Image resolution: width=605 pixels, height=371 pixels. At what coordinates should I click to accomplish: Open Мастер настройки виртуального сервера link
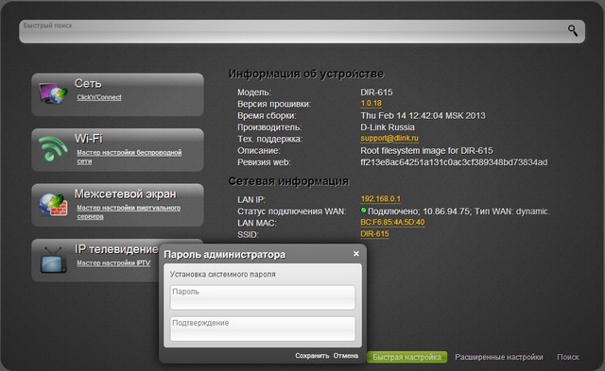point(129,211)
